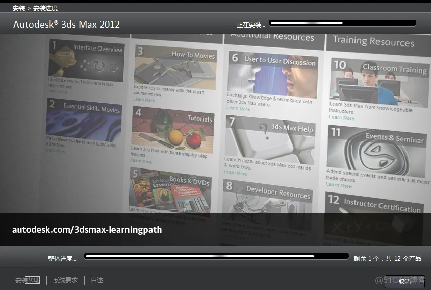The width and height of the screenshot is (431, 290).
Task: Click the Books & DVDs thumbnail
Action: click(170, 191)
